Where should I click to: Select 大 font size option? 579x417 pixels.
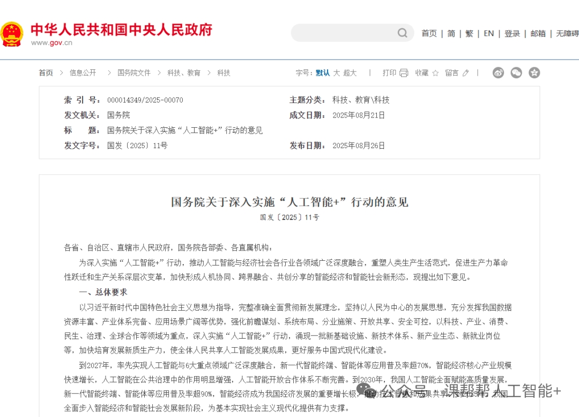tap(337, 73)
